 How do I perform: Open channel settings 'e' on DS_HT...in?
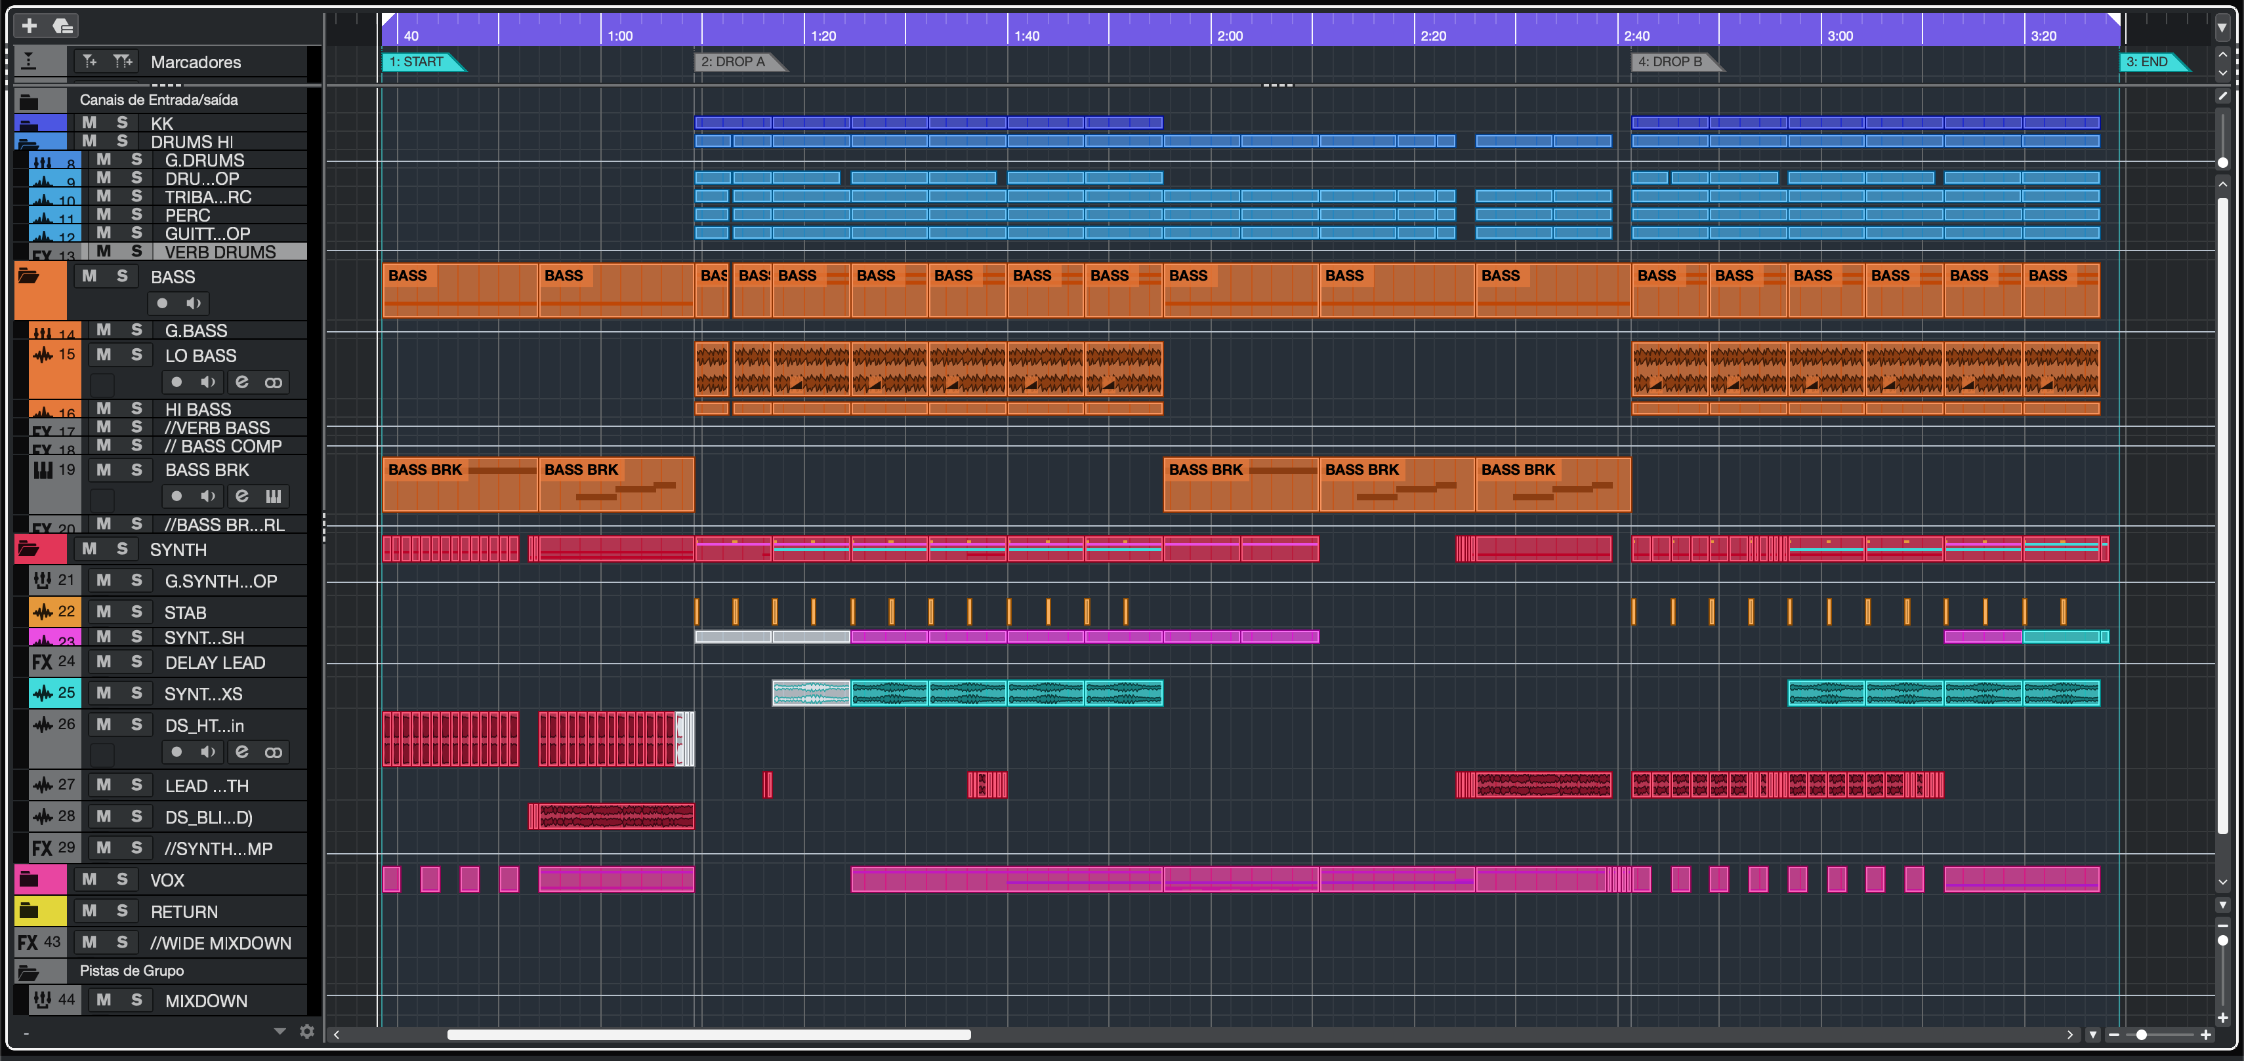pos(241,752)
